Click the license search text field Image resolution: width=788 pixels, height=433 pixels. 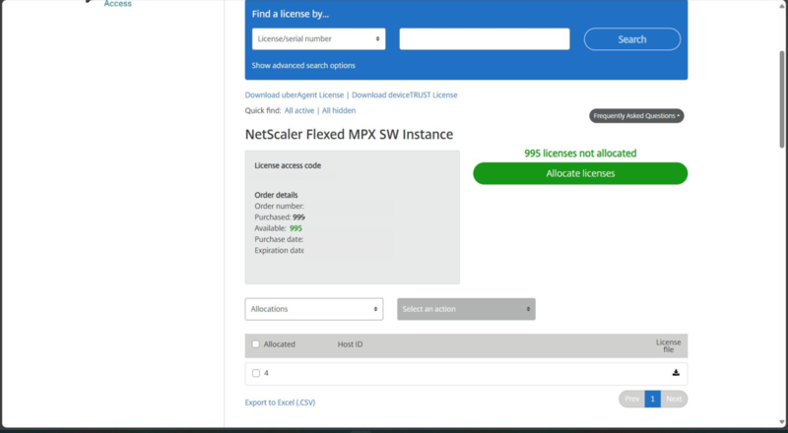[x=485, y=38]
